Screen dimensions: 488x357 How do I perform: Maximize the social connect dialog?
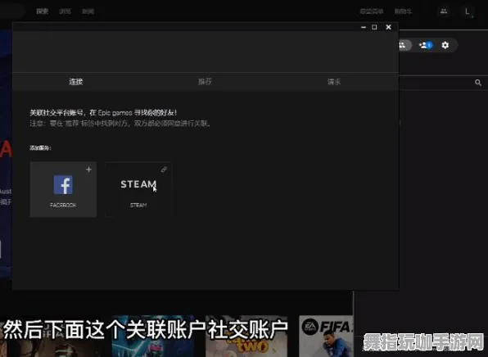click(x=374, y=27)
